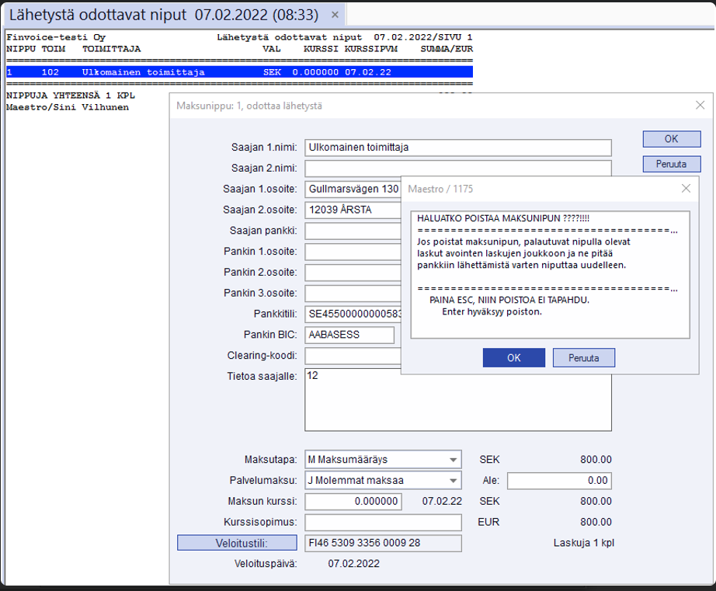Viewport: 716px width, 591px height.
Task: Close the Lähetystä odottavat niput tab
Action: tap(335, 15)
